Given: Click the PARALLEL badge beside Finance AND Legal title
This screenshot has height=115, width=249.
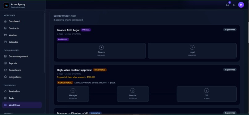Looking at the screenshot, I should tap(86, 30).
